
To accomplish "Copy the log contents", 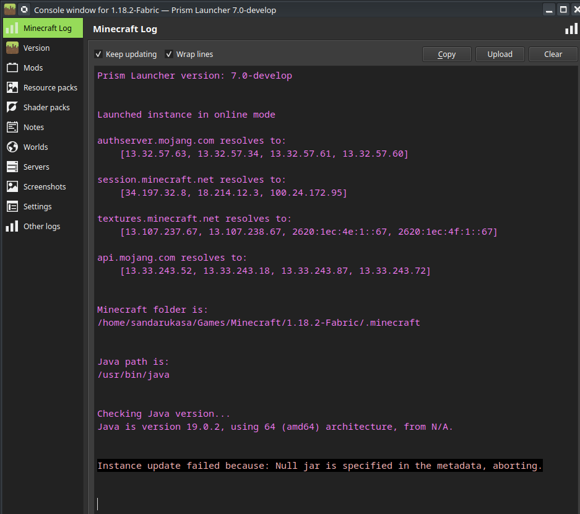I will 446,54.
